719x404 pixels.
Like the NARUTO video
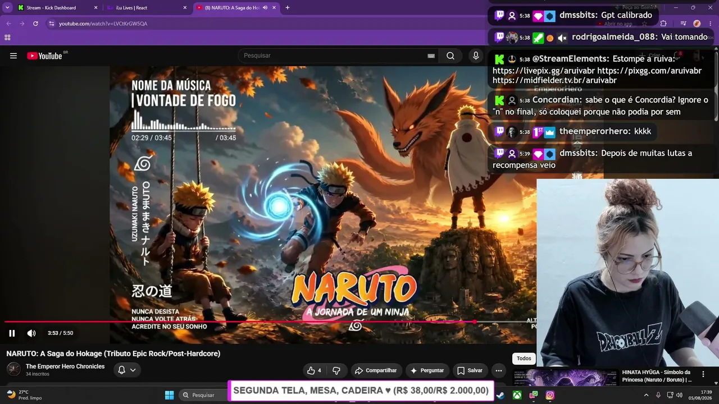[x=314, y=370]
